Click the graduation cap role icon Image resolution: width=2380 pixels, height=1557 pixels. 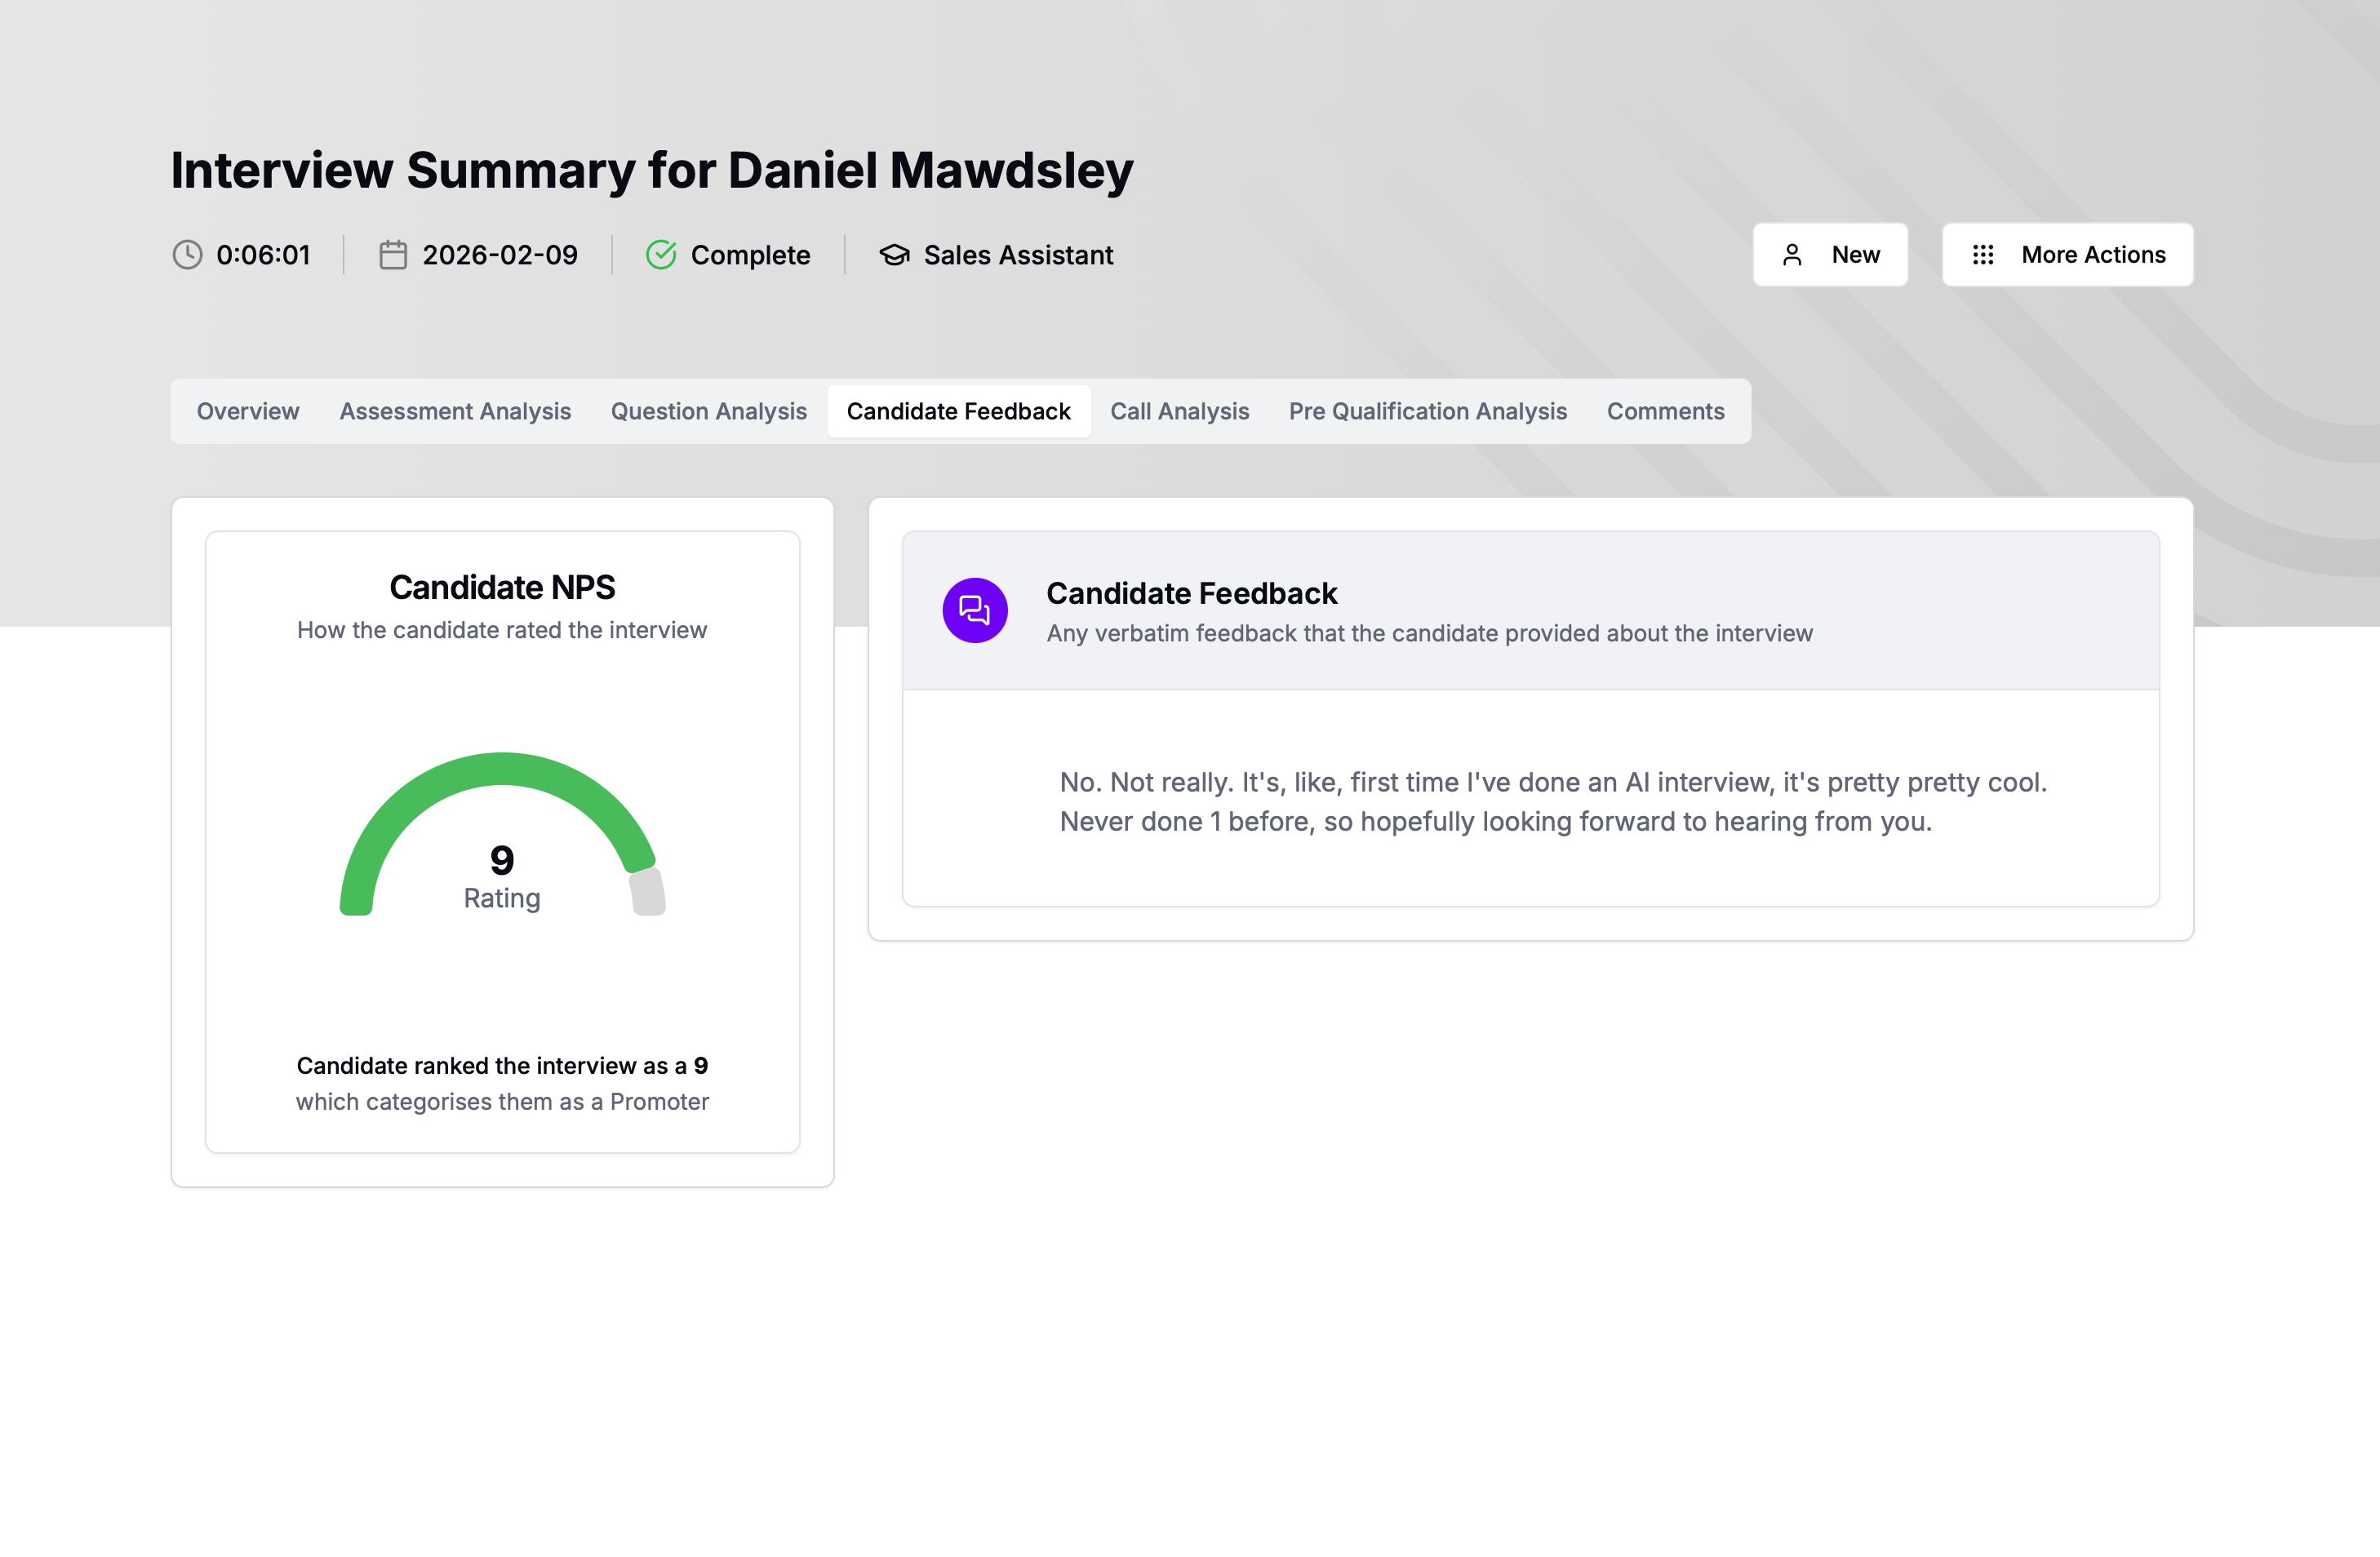click(894, 255)
